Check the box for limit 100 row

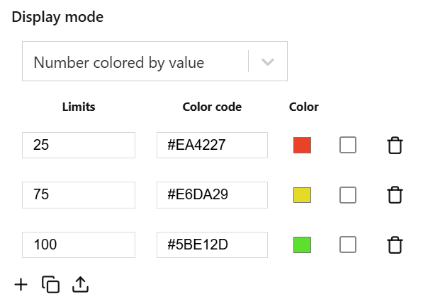(348, 245)
